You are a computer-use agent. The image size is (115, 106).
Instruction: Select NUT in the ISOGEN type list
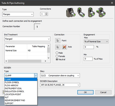(21, 97)
